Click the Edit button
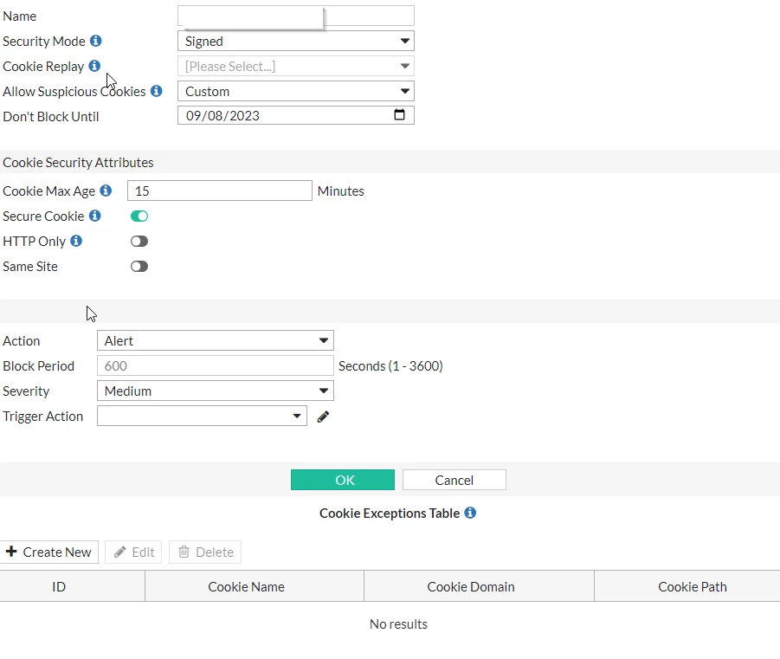780x659 pixels. (x=133, y=552)
